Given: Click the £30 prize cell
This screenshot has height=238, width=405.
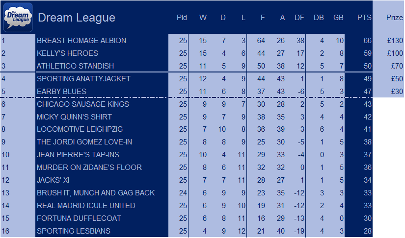Looking at the screenshot, I should [x=397, y=92].
